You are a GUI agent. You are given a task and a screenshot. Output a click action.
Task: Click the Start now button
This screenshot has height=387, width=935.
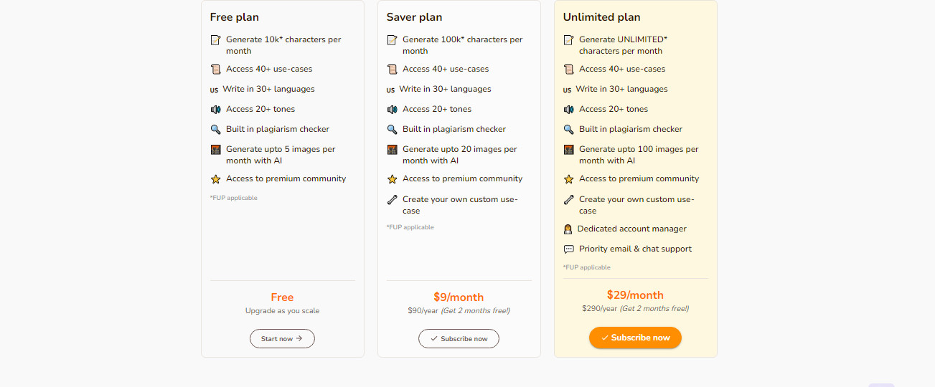click(x=282, y=338)
